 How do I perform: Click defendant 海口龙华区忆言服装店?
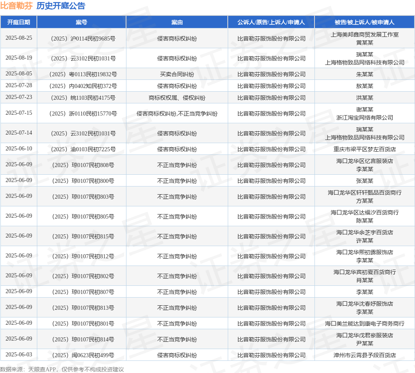point(364,161)
